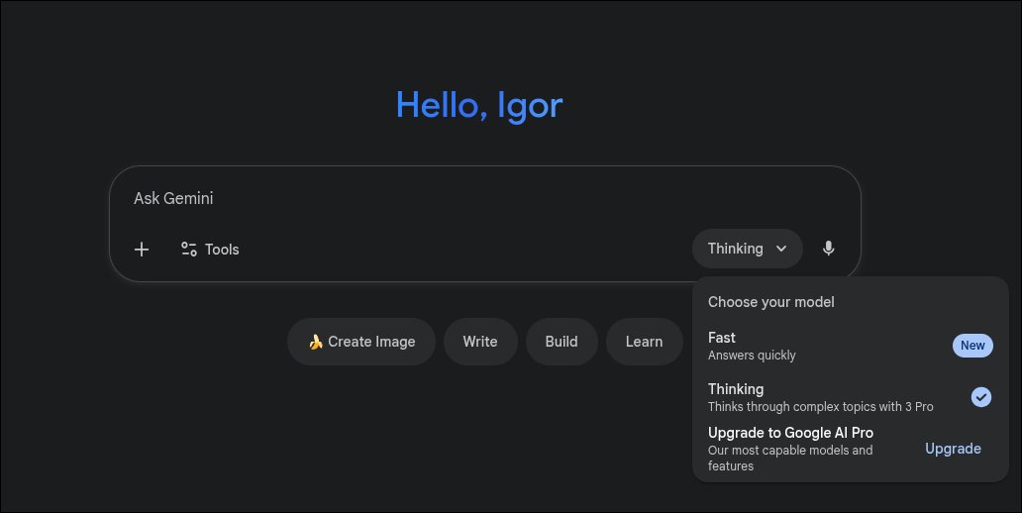
Task: Choose the Write suggestion chip
Action: (x=480, y=342)
